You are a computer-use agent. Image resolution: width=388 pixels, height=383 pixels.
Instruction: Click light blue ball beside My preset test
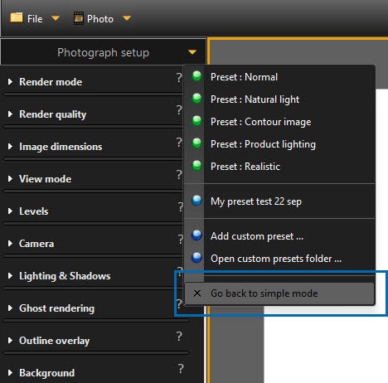pyautogui.click(x=196, y=201)
